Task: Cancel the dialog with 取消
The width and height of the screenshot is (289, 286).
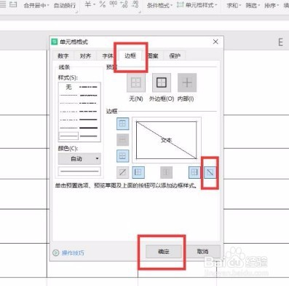Action: coord(202,252)
